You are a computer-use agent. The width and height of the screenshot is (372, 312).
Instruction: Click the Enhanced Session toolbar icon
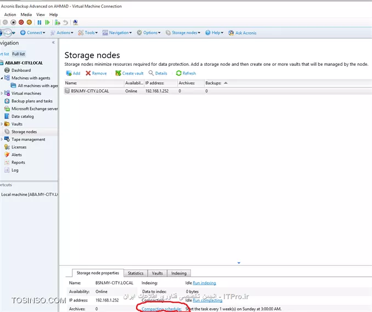click(75, 22)
